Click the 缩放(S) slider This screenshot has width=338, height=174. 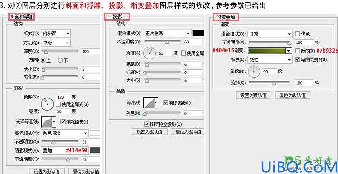pos(269,83)
